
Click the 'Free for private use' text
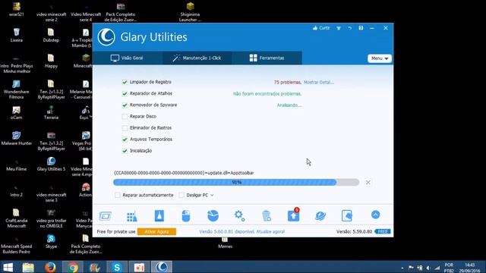tap(116, 231)
